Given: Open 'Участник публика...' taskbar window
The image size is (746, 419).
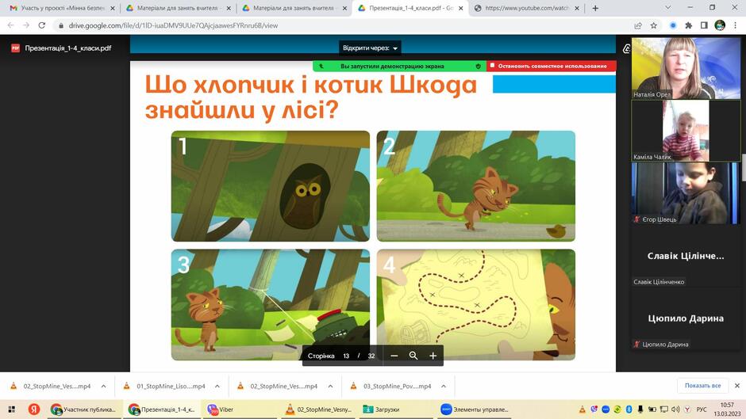Looking at the screenshot, I should [84, 409].
